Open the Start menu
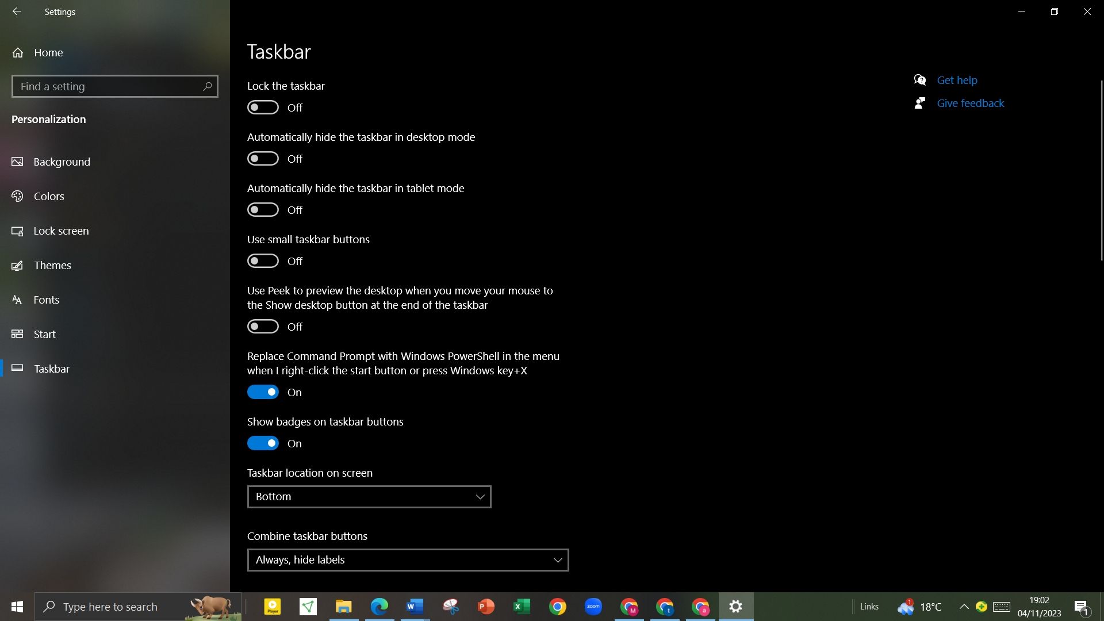 point(17,606)
